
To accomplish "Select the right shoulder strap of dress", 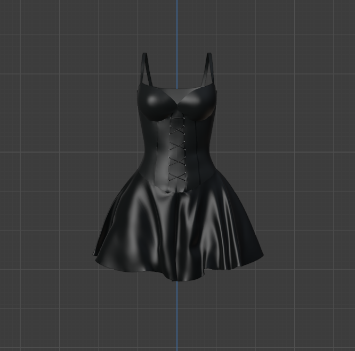I will coord(209,69).
